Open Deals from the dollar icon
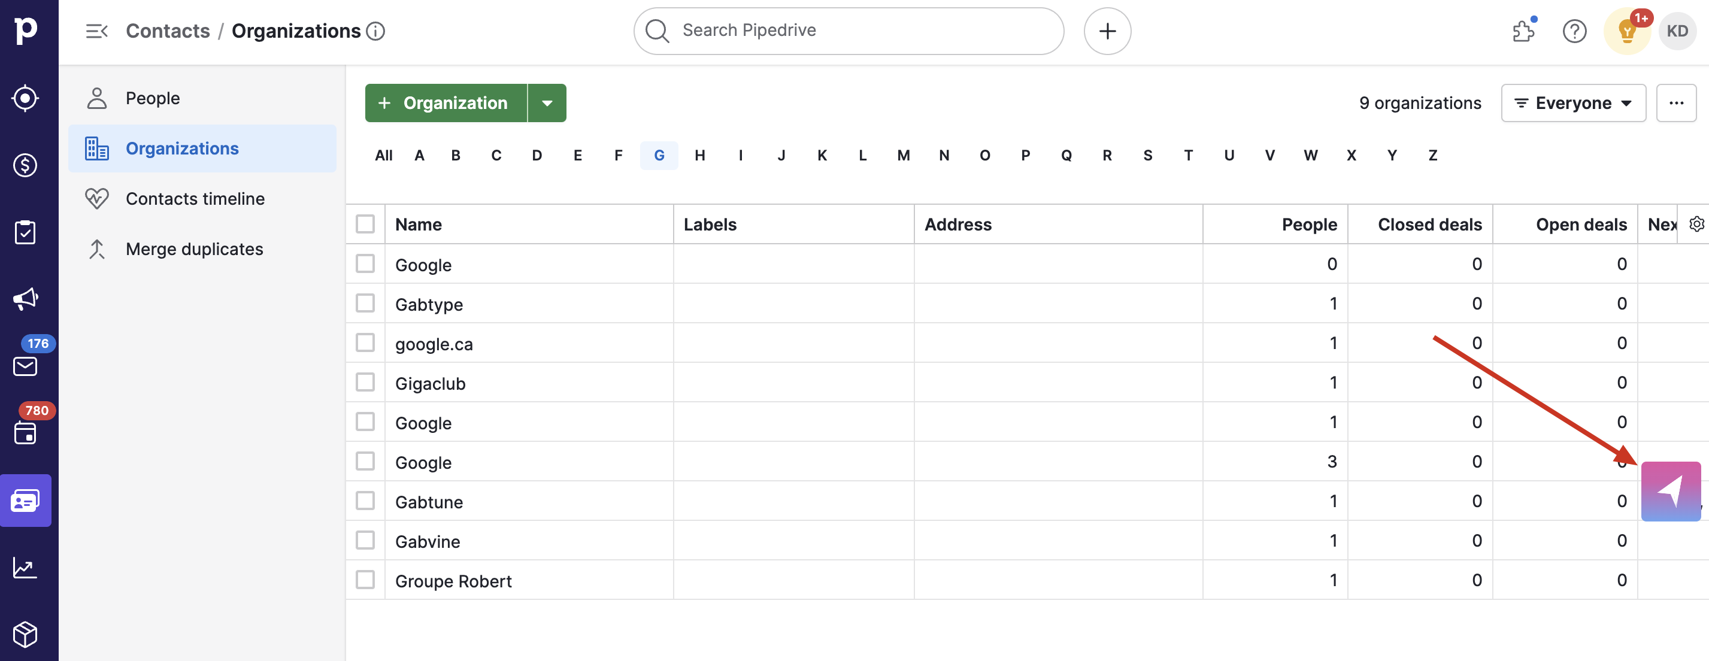This screenshot has height=661, width=1709. pyautogui.click(x=25, y=165)
